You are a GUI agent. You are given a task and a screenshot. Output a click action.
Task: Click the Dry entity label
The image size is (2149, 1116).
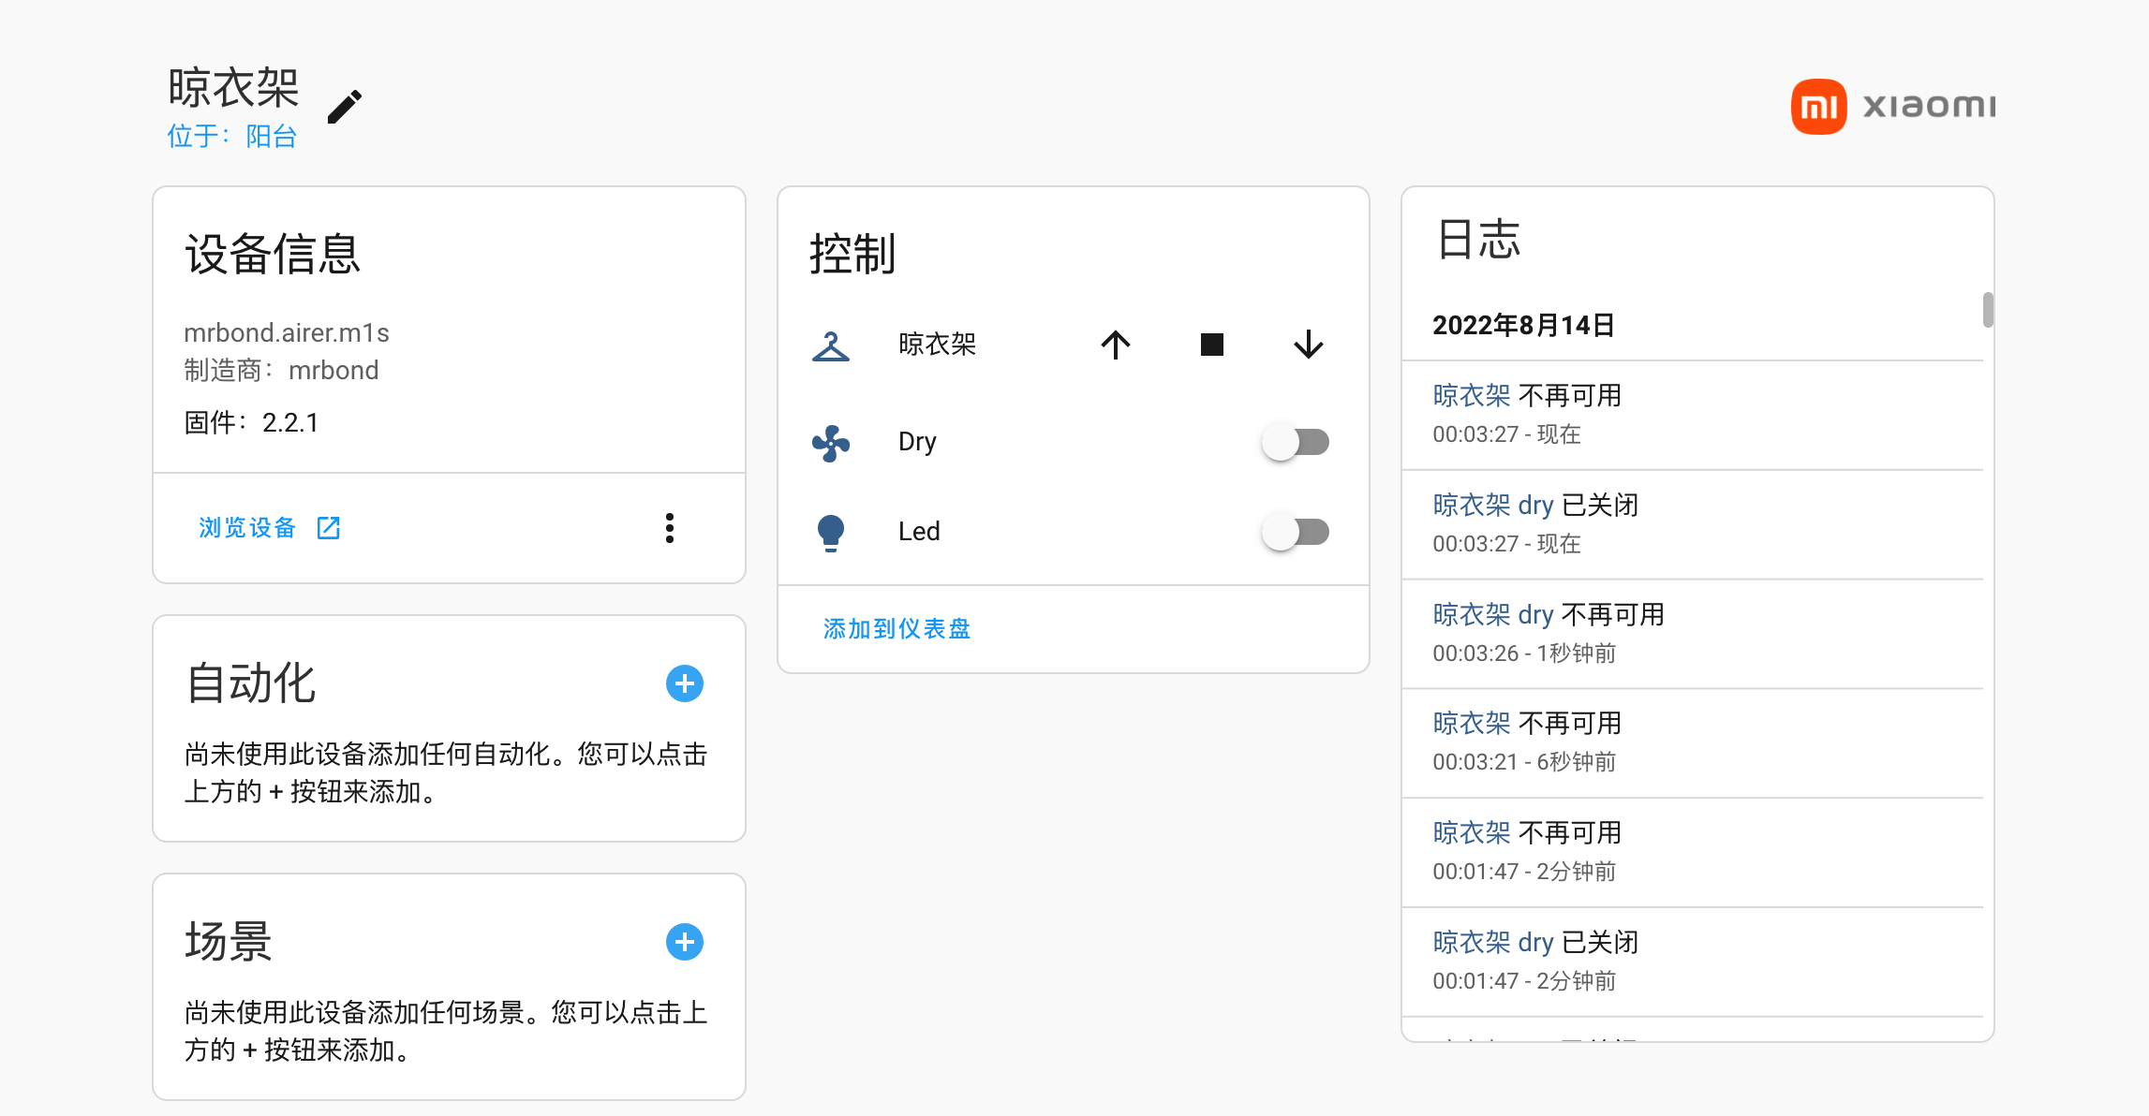[x=917, y=442]
